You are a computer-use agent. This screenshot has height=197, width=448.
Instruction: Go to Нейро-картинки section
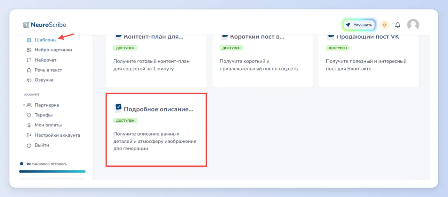tap(53, 50)
